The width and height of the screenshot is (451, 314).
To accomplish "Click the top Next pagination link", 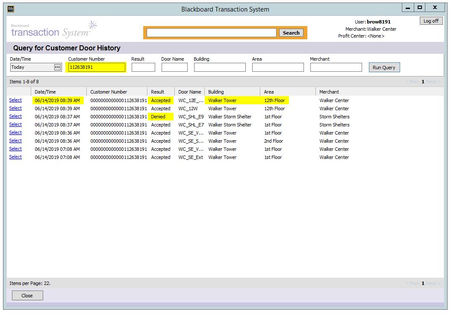I will click(433, 82).
